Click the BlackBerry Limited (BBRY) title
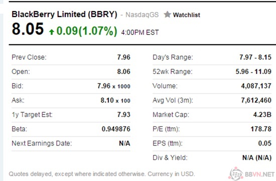The width and height of the screenshot is (276, 181). click(64, 14)
